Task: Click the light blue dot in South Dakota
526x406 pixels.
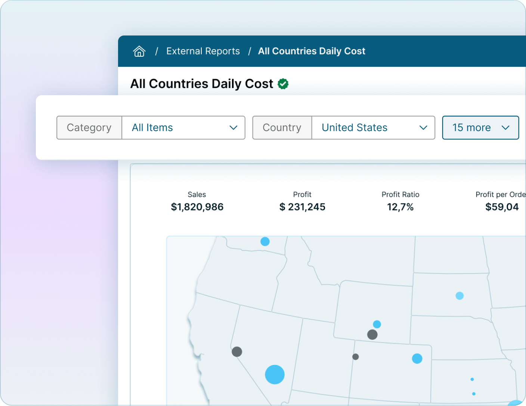Action: point(460,296)
